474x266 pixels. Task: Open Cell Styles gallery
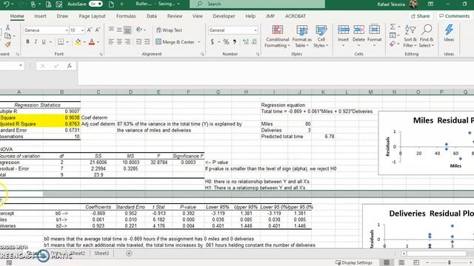(x=321, y=36)
